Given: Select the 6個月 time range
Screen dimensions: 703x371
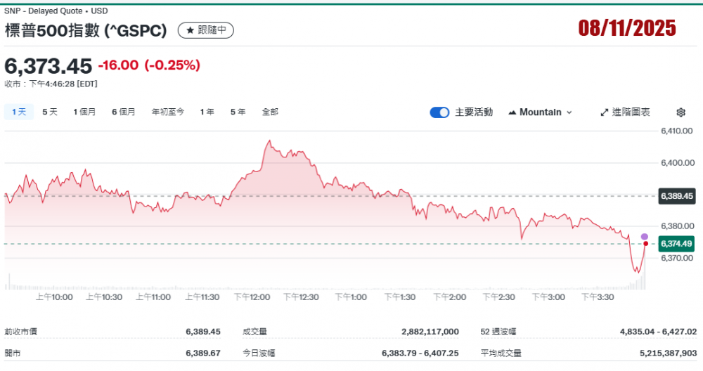Looking at the screenshot, I should [123, 112].
